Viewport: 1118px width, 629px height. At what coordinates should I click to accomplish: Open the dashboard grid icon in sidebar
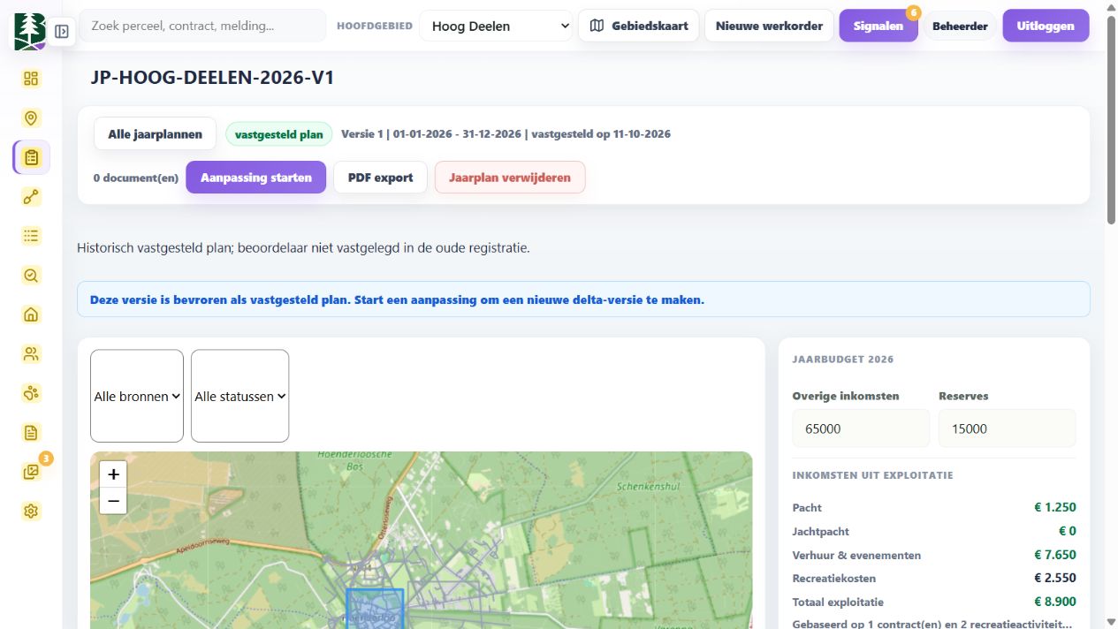[x=32, y=79]
